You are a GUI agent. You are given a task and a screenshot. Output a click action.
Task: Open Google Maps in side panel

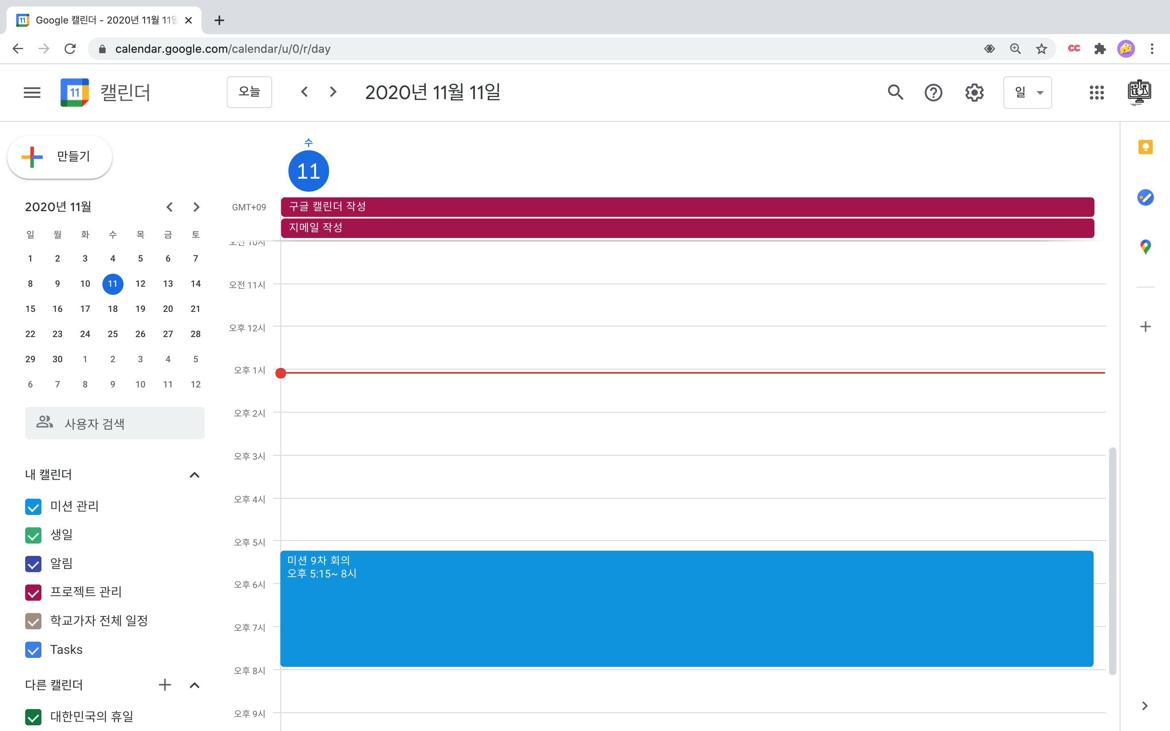pos(1145,247)
